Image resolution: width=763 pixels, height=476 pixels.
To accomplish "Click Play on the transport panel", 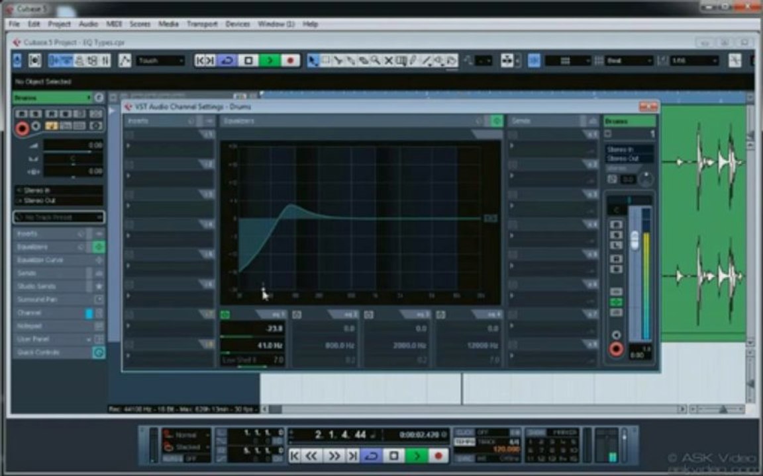I will click(x=416, y=456).
